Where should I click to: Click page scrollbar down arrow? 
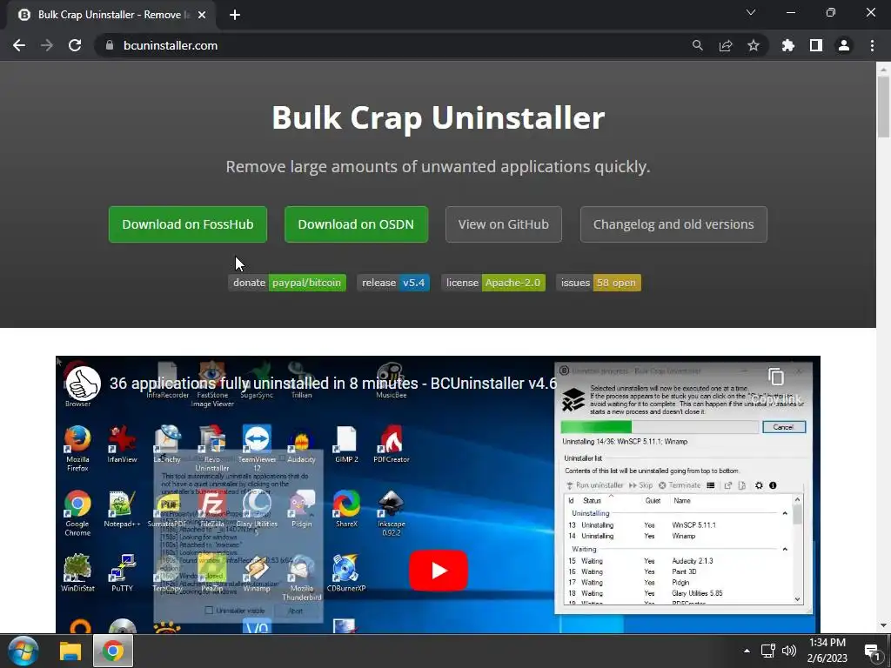pyautogui.click(x=883, y=626)
